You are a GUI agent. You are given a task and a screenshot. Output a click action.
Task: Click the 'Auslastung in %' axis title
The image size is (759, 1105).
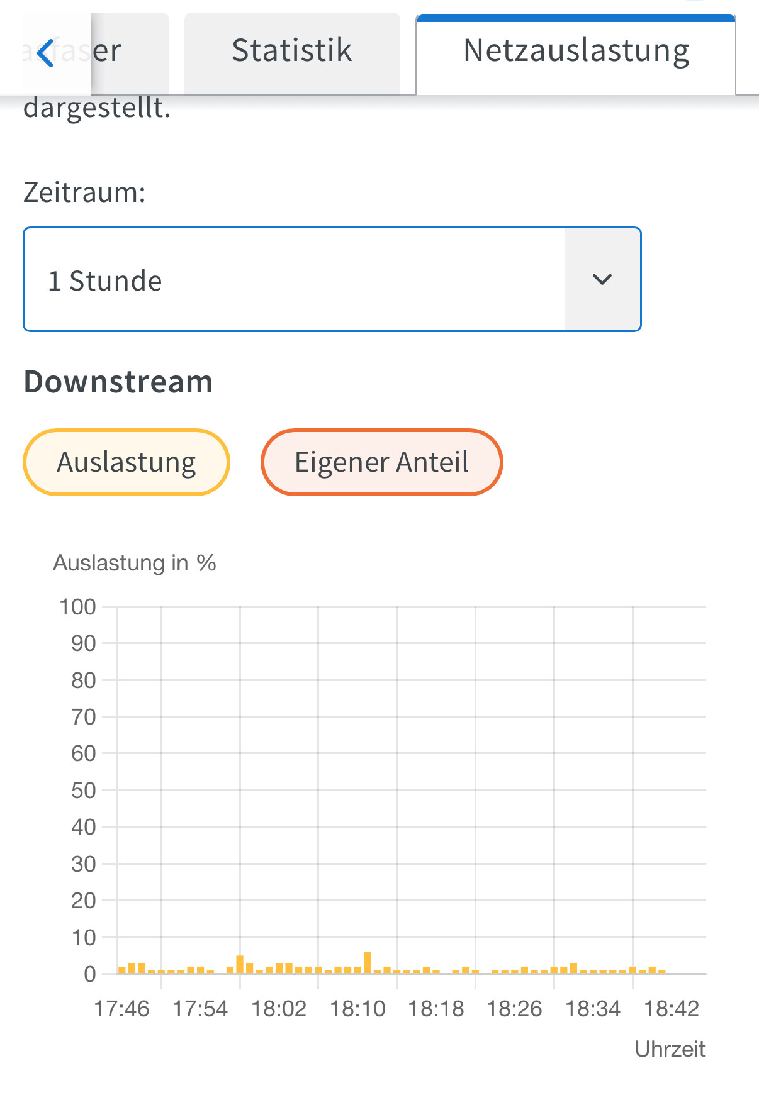point(135,563)
